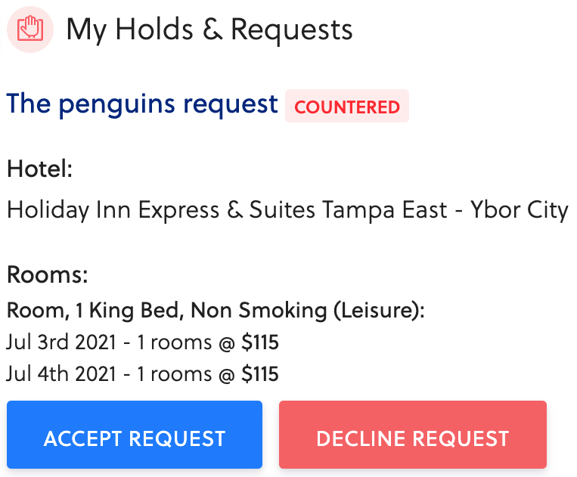Open The penguins request link
Screen dimensions: 577x477
142,104
